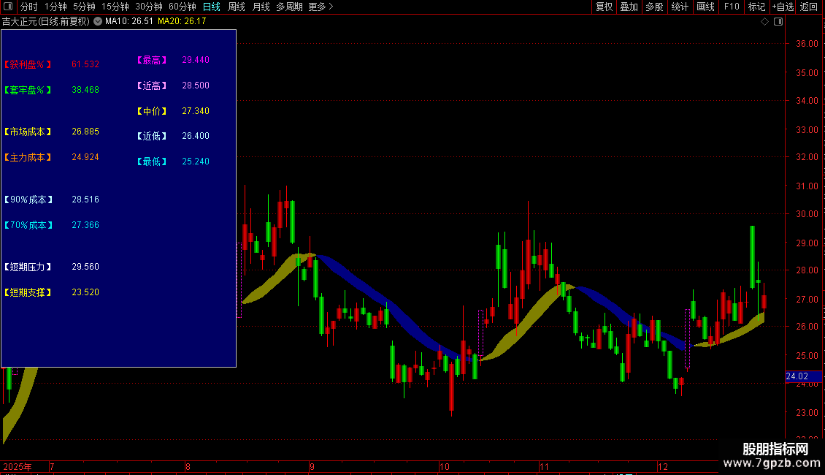The height and width of the screenshot is (475, 825).
Task: Click the value 25.240
Action: pos(196,161)
